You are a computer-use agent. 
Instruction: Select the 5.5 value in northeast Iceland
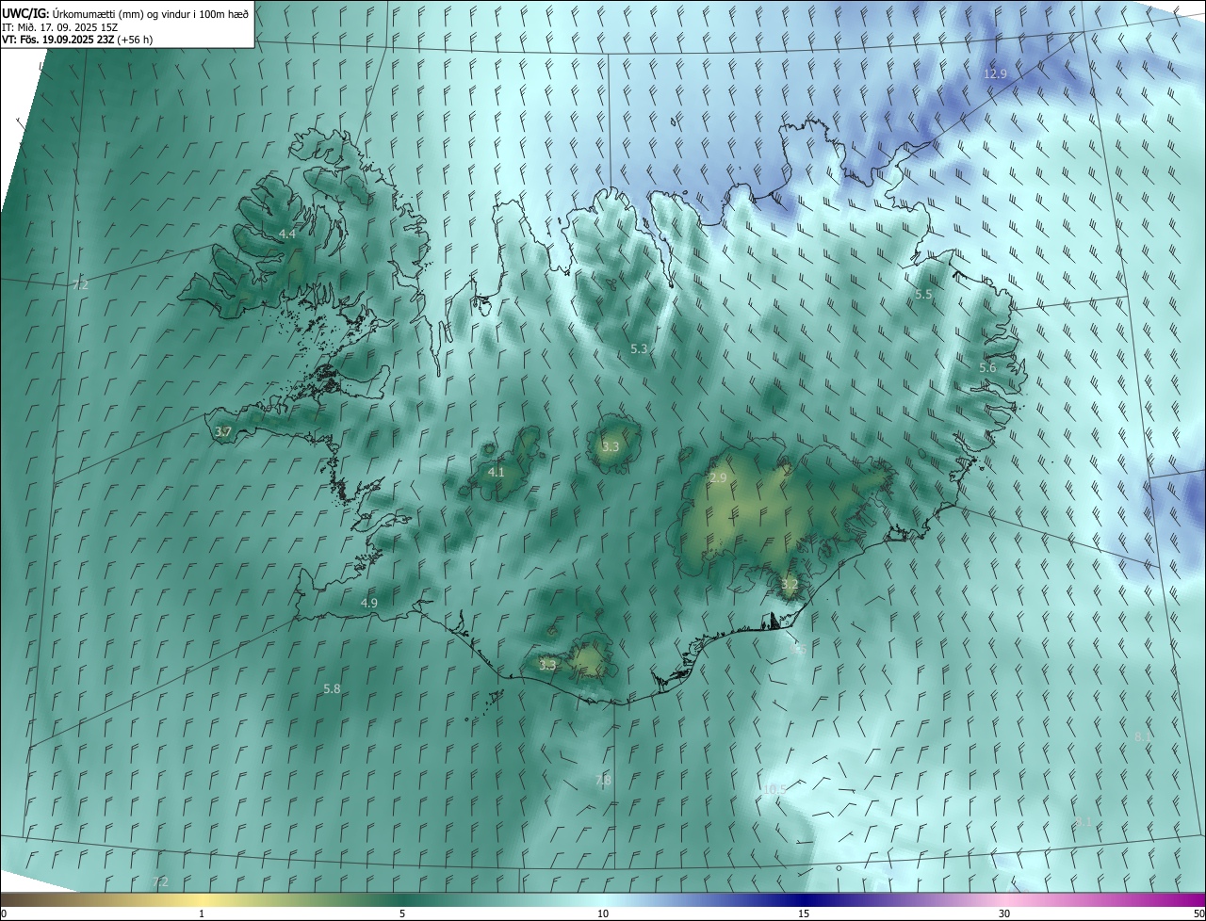tap(923, 295)
